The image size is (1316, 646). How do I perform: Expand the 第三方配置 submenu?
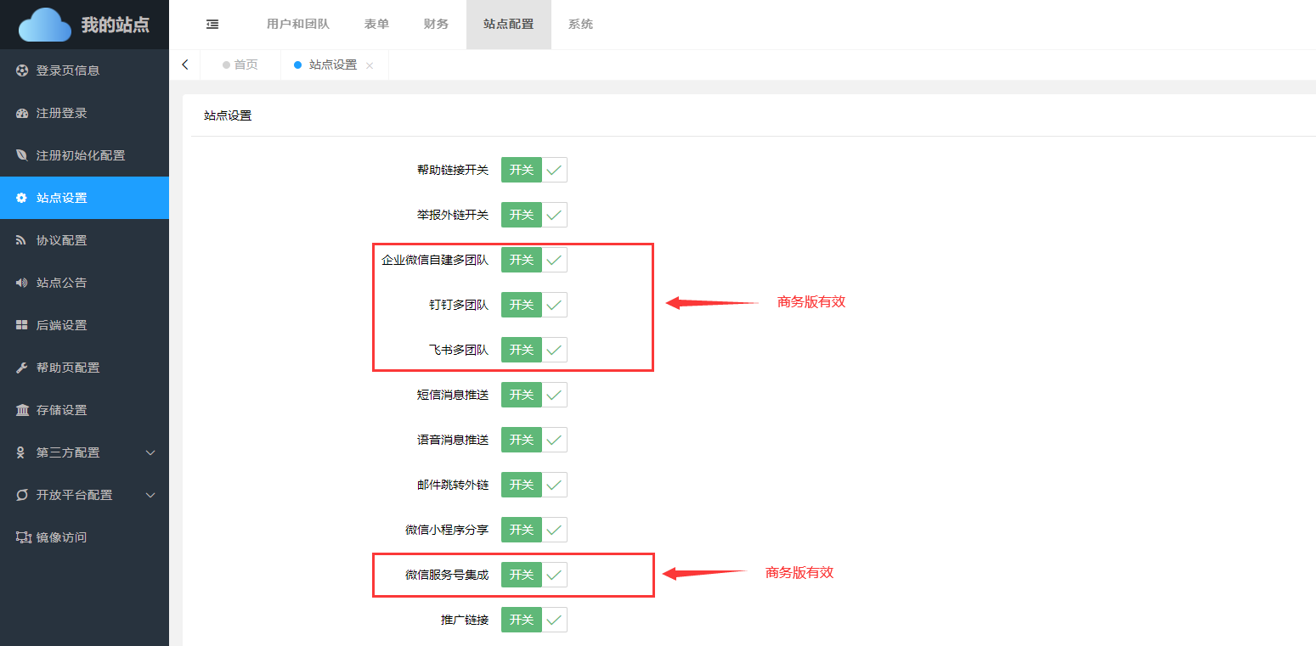(84, 452)
